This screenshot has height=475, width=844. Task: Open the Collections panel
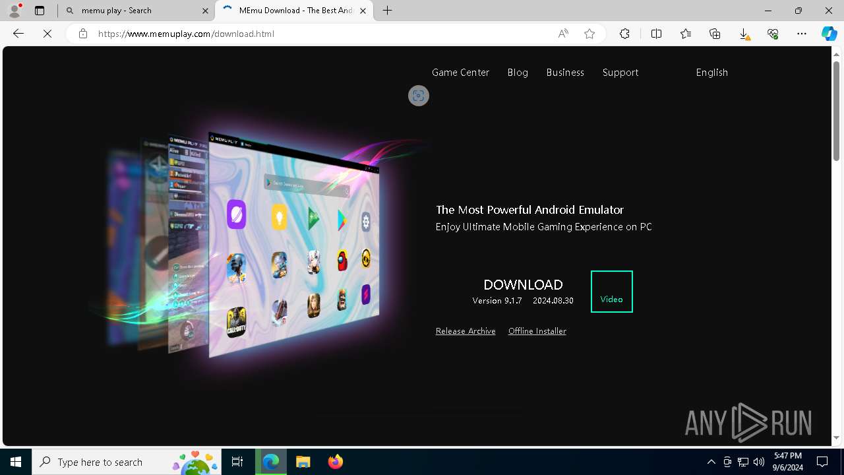click(x=715, y=34)
